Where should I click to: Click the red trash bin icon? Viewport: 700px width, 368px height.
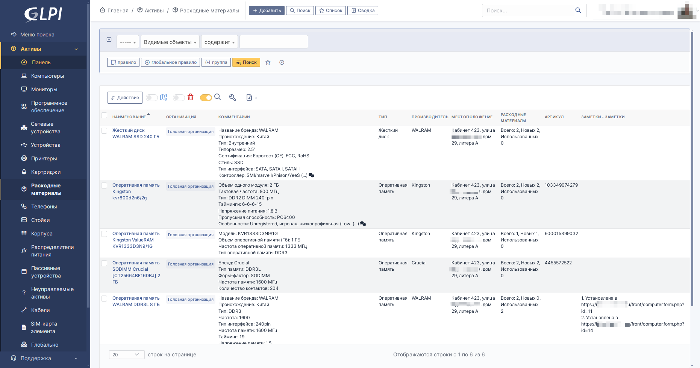click(191, 97)
